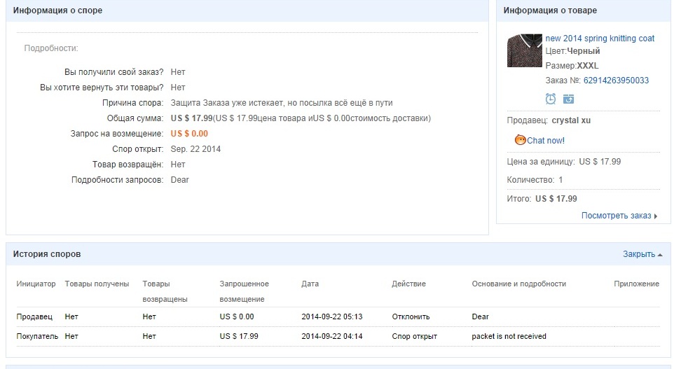The width and height of the screenshot is (674, 369).
Task: Click the alarm clock icon under order number
Action: (551, 99)
